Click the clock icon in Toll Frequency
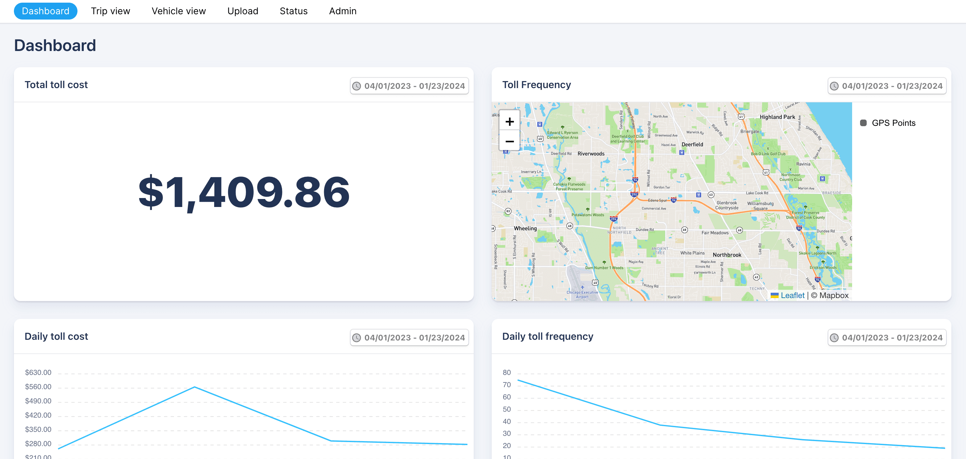 834,86
